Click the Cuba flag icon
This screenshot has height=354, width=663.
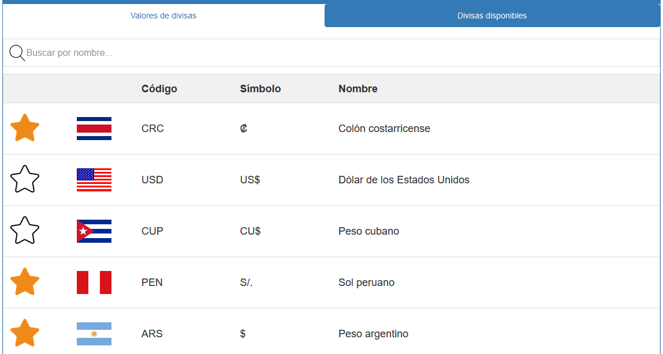pyautogui.click(x=94, y=231)
